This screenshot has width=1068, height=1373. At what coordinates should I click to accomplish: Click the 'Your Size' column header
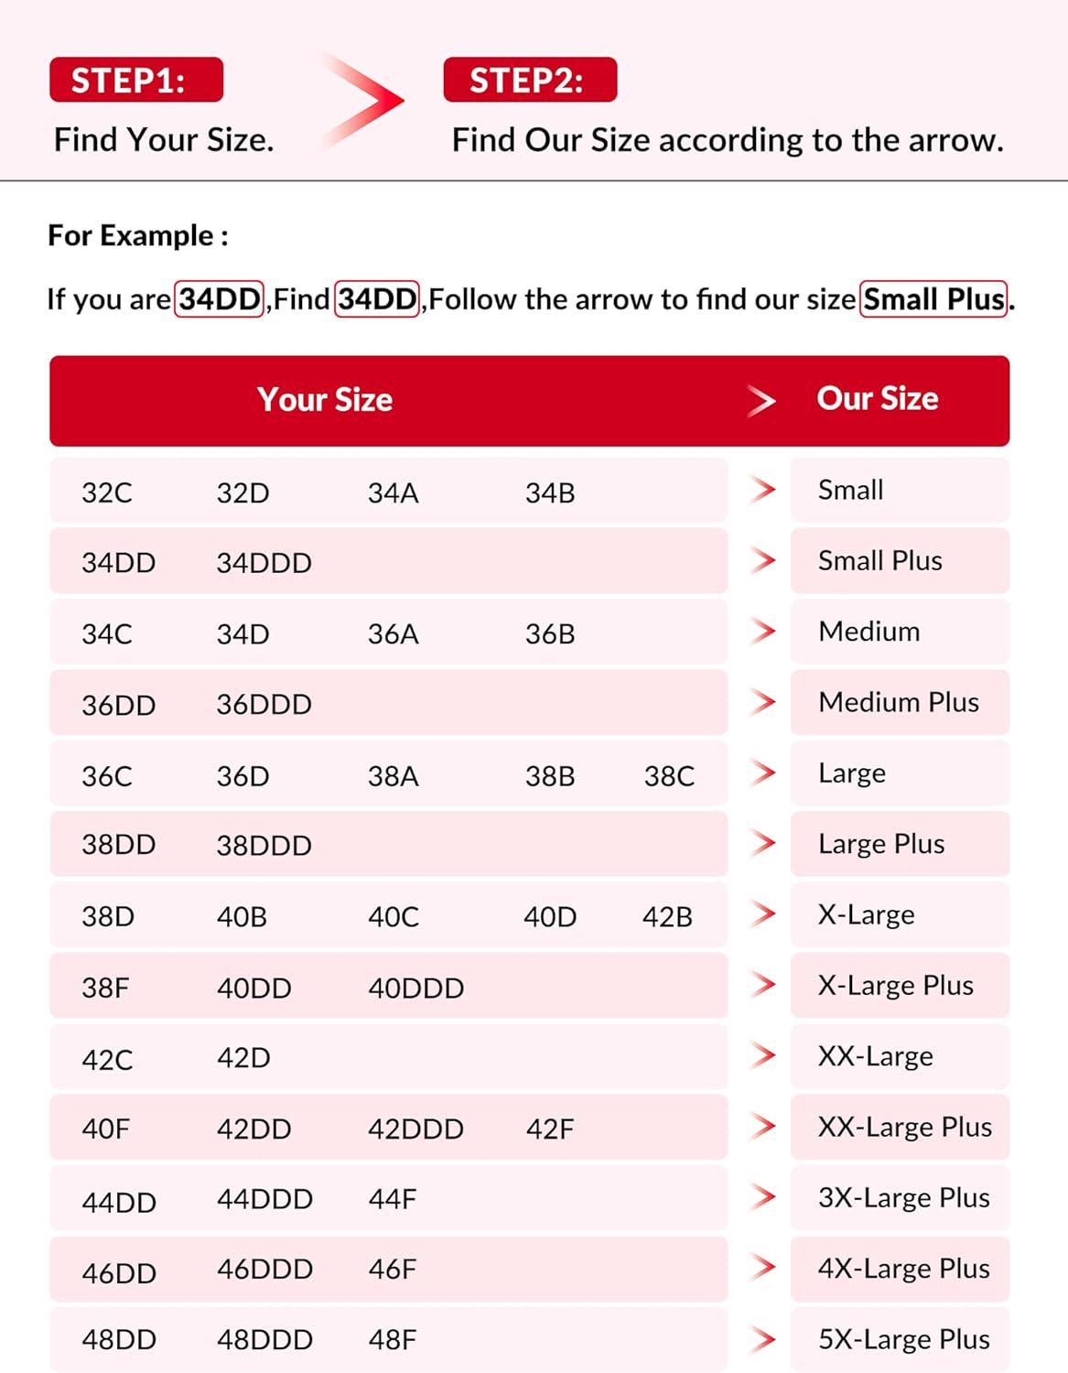pos(325,400)
